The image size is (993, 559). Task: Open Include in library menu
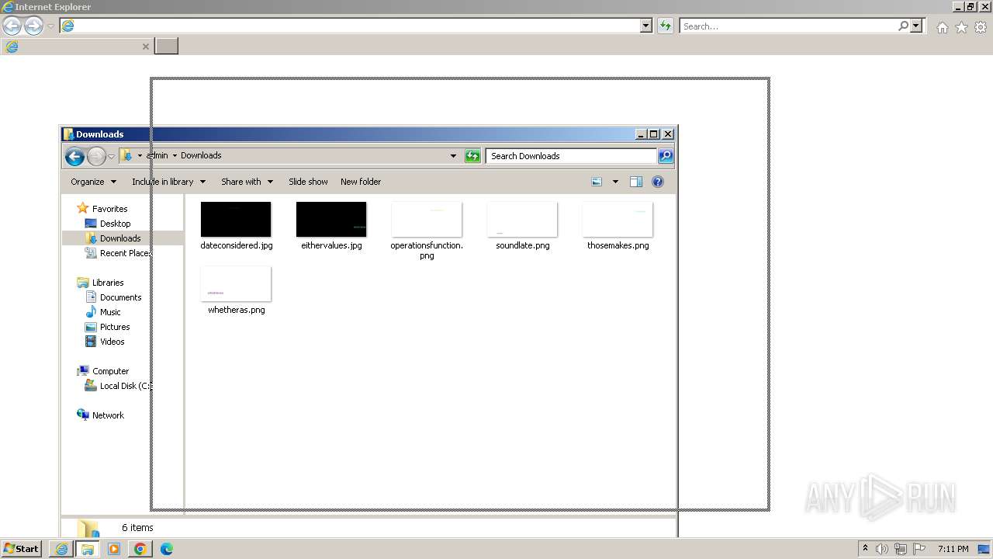pyautogui.click(x=168, y=182)
